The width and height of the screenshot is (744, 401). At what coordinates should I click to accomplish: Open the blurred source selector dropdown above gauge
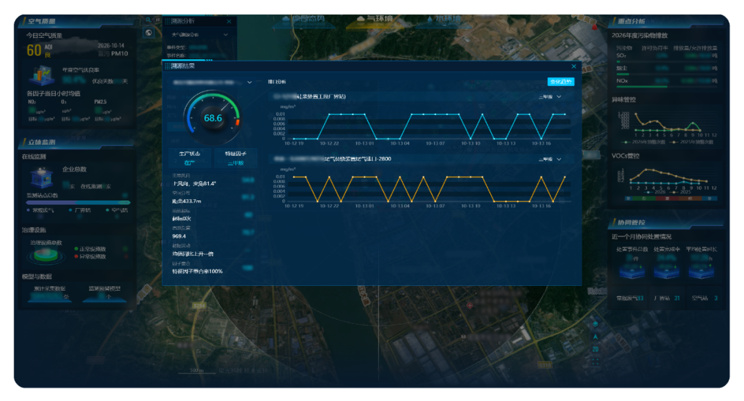tap(211, 82)
